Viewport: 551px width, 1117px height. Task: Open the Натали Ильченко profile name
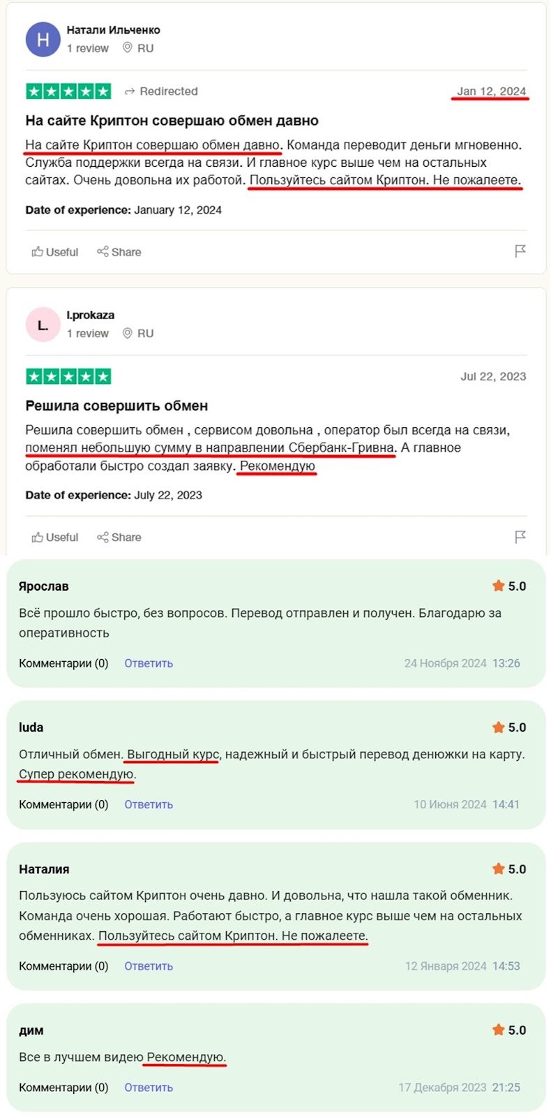[x=113, y=30]
